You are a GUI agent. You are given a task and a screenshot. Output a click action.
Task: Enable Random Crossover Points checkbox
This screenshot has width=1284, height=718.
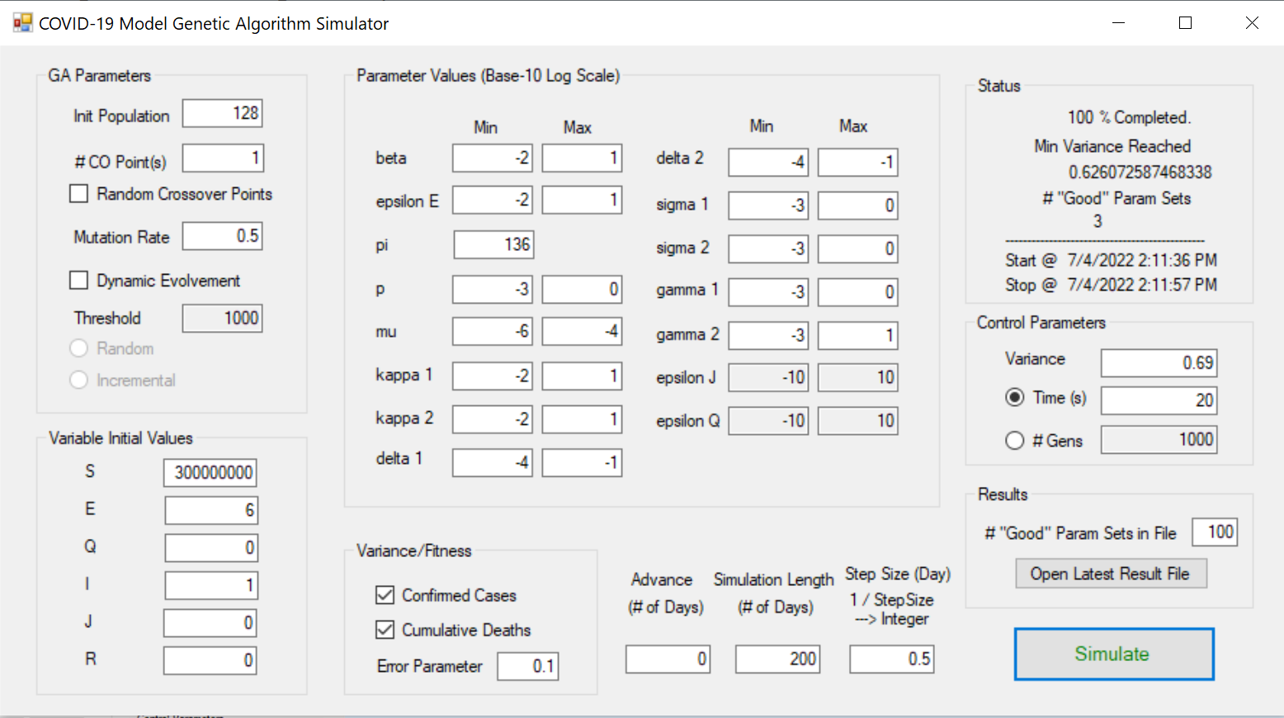click(x=79, y=194)
